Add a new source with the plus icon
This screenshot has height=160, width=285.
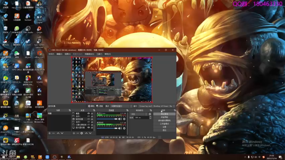click(74, 133)
